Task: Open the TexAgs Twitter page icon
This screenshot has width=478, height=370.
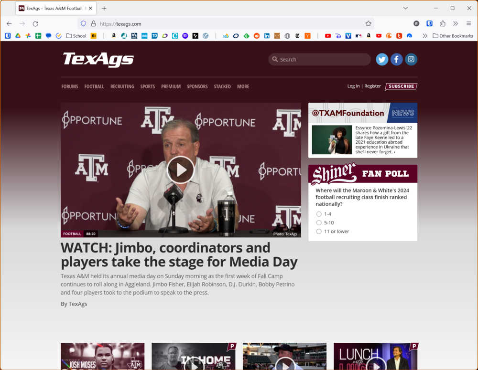Action: click(x=382, y=59)
